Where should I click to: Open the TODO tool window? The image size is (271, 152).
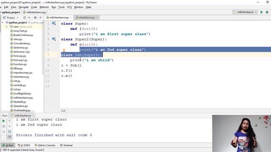point(24,145)
